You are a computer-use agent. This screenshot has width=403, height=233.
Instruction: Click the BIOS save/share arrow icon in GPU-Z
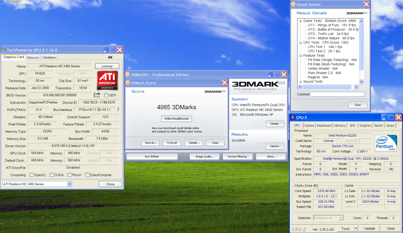coord(97,95)
